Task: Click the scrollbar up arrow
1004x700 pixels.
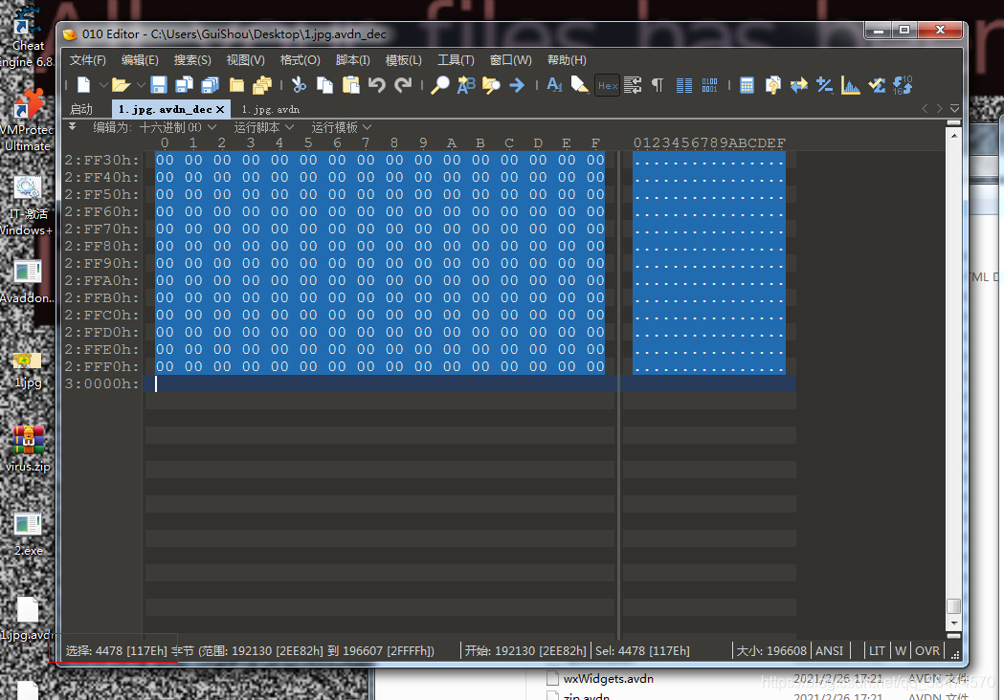Action: pos(953,137)
